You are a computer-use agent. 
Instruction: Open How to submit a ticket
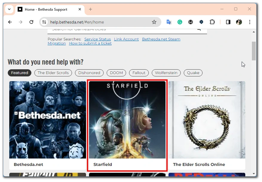[x=90, y=43]
